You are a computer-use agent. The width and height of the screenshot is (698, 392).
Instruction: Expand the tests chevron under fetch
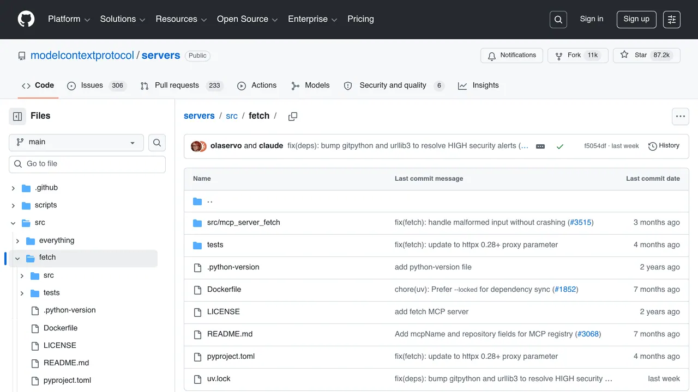click(22, 293)
